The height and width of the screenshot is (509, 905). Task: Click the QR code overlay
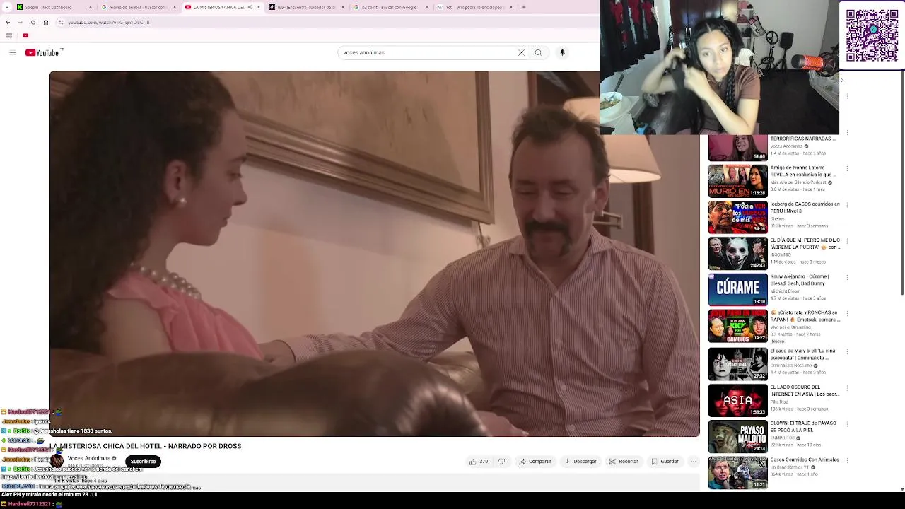[872, 35]
